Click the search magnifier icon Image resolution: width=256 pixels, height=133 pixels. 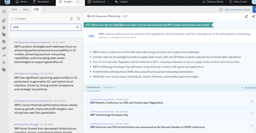pyautogui.click(x=78, y=19)
